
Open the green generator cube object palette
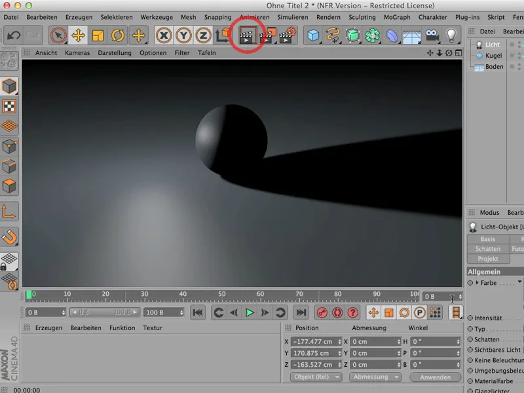[352, 35]
